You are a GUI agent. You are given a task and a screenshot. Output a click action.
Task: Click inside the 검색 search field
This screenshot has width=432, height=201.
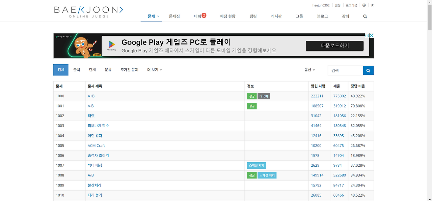345,70
